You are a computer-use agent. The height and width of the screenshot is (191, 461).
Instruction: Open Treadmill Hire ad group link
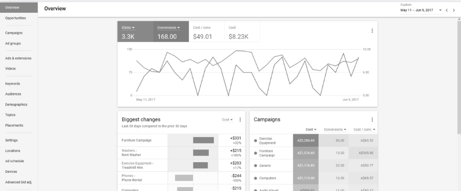(132, 167)
